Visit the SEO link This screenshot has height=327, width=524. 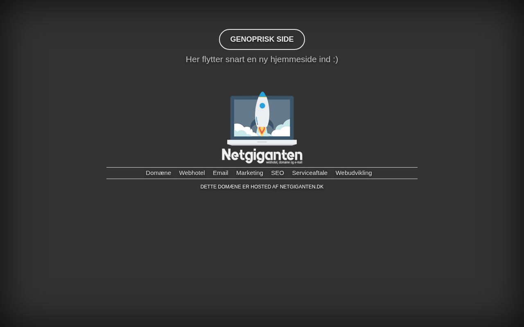point(278,173)
